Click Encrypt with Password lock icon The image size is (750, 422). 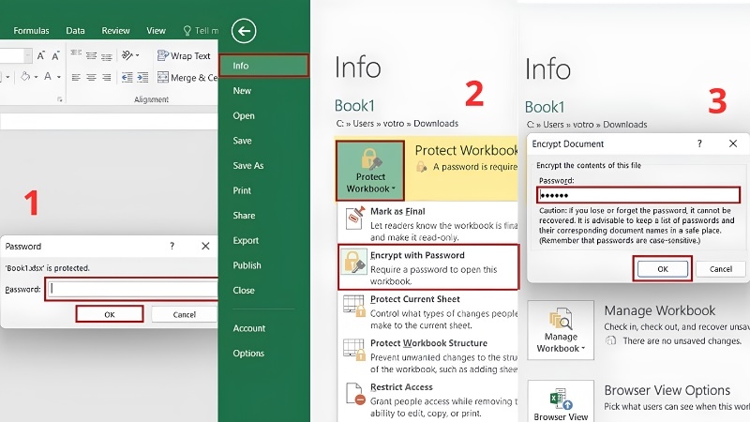coord(353,262)
